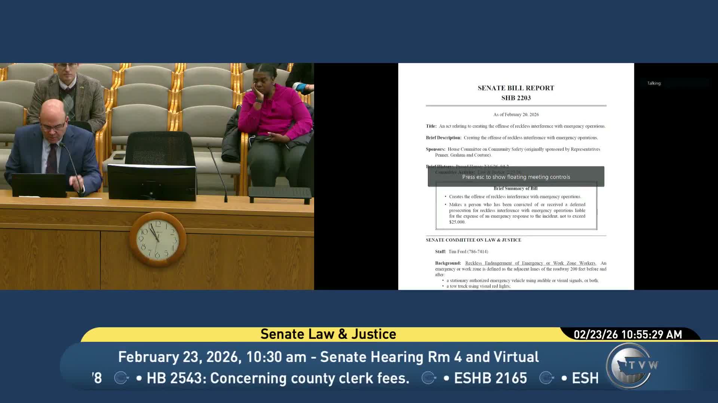The height and width of the screenshot is (403, 718).
Task: Click ticker icon after ESHB 2165
Action: tap(547, 378)
